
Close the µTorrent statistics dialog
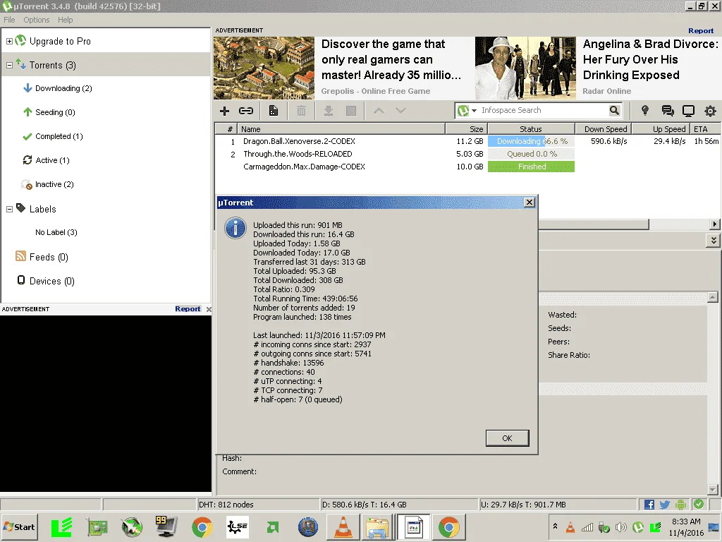click(x=530, y=203)
